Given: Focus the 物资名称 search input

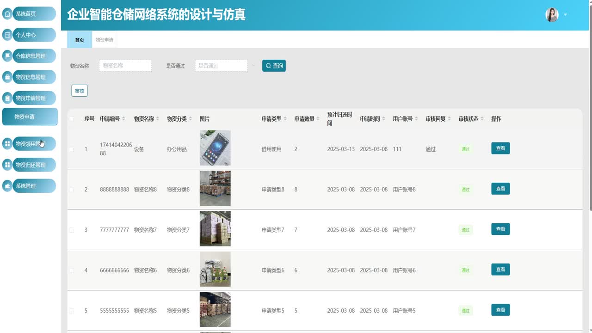Looking at the screenshot, I should click(125, 66).
